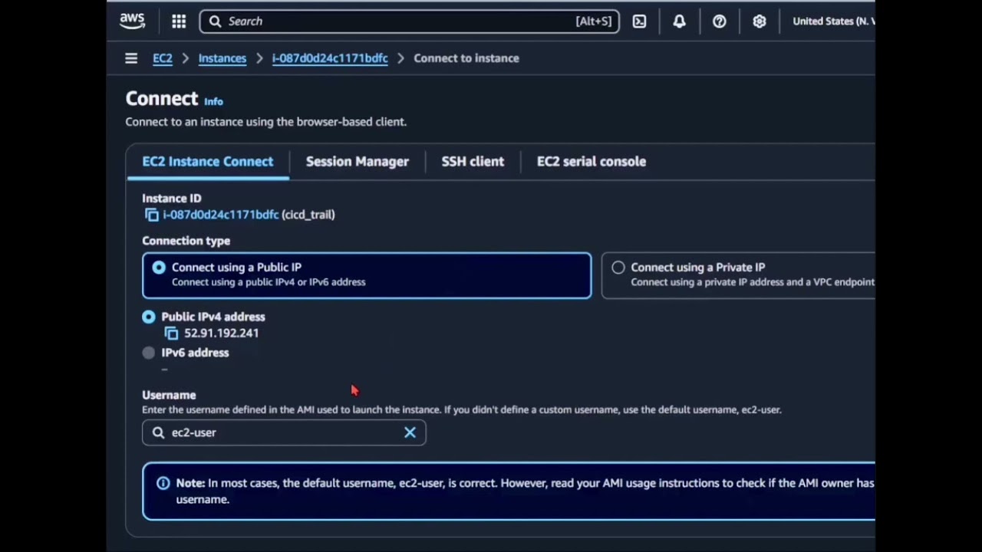982x552 pixels.
Task: Click the Note info circle icon
Action: click(163, 483)
